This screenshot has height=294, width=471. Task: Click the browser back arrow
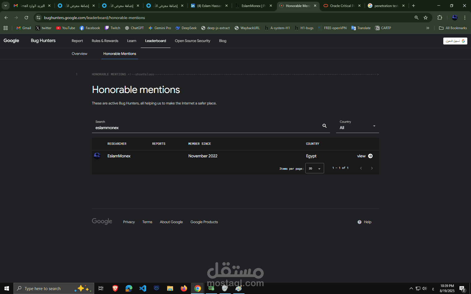click(6, 18)
